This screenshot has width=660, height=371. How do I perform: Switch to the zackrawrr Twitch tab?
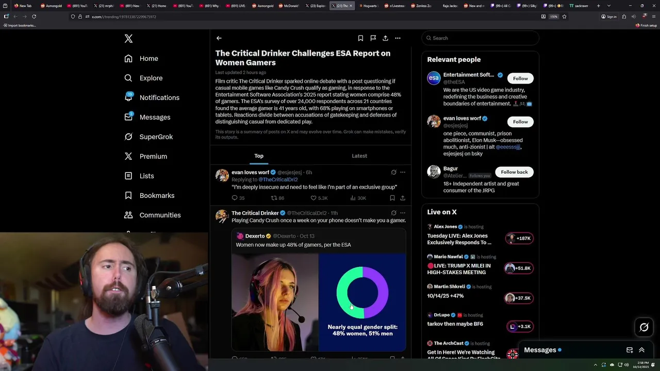pyautogui.click(x=579, y=6)
